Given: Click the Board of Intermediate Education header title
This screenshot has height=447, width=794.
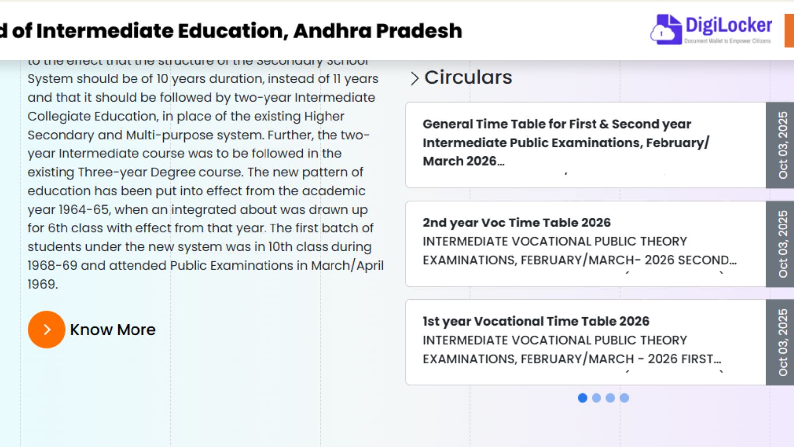Looking at the screenshot, I should (231, 31).
